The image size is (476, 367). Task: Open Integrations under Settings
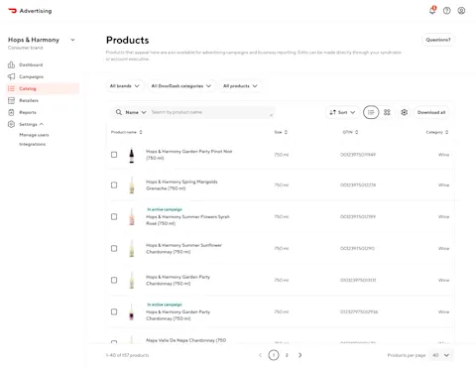(32, 144)
